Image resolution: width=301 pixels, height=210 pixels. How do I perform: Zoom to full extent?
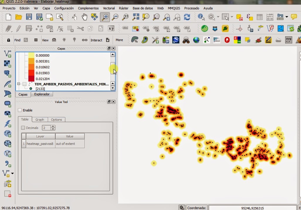[136, 17]
